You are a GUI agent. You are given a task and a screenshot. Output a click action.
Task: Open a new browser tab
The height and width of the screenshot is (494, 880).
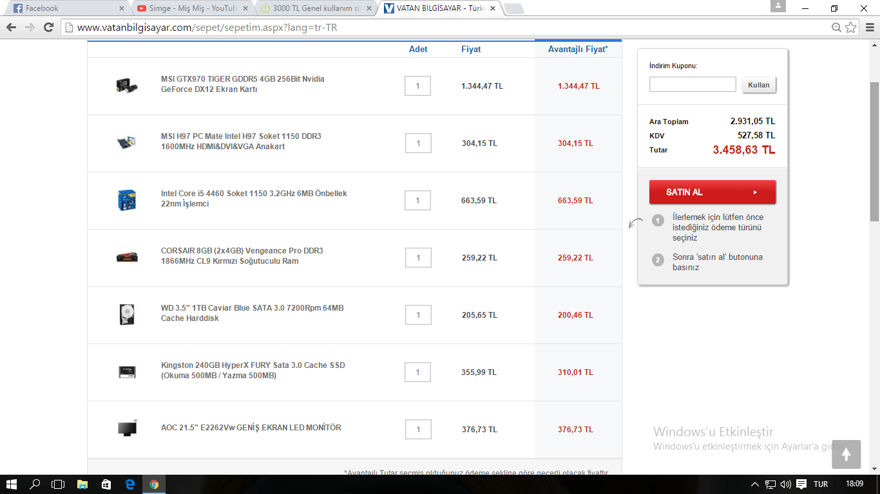tap(514, 8)
